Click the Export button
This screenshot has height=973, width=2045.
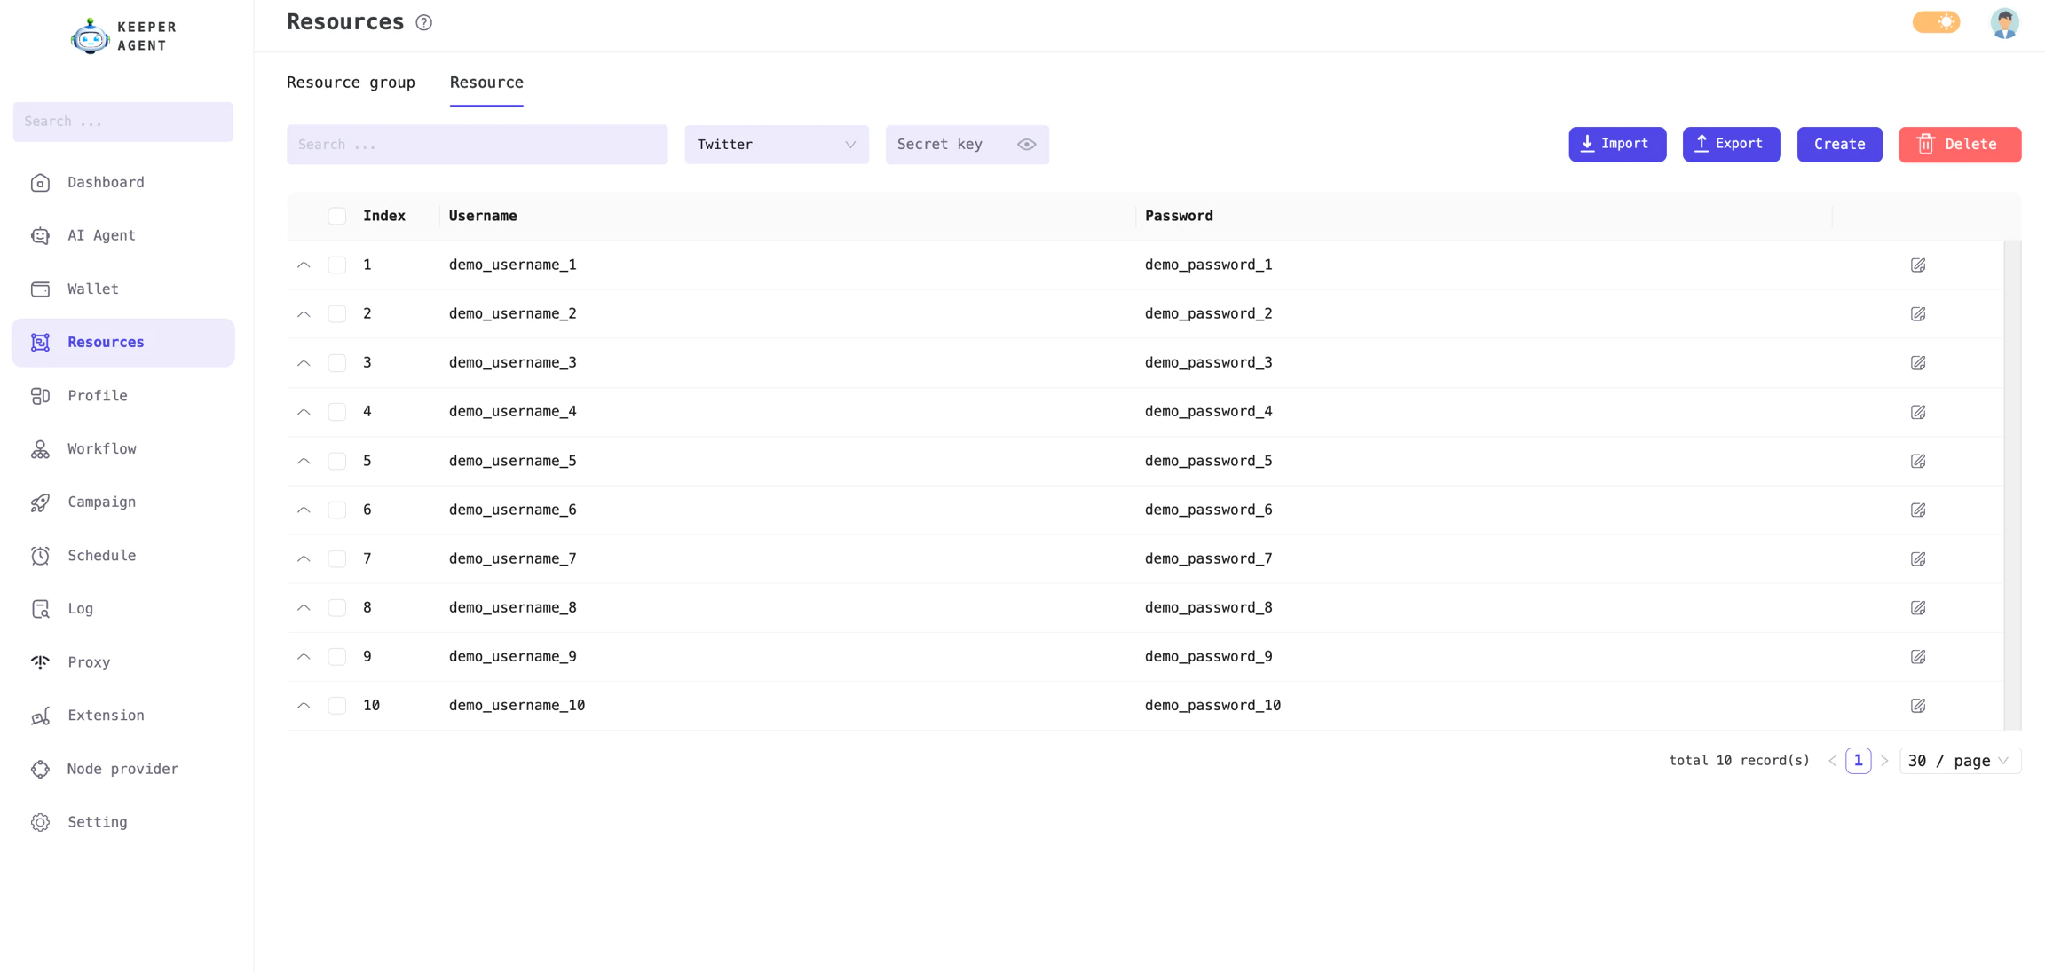[x=1731, y=144]
